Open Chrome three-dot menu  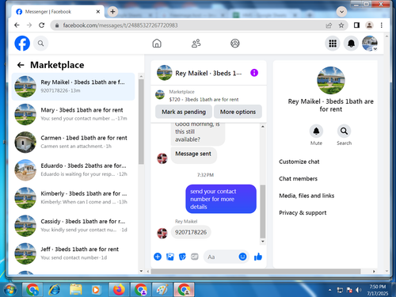pyautogui.click(x=381, y=25)
